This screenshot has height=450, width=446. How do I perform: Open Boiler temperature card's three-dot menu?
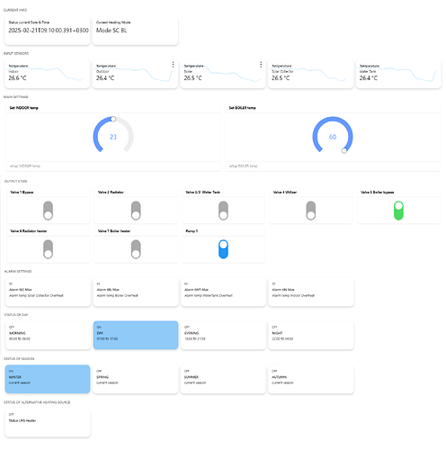coord(261,65)
